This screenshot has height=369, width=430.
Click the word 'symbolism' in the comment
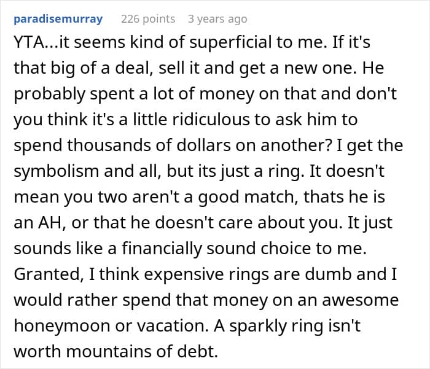point(56,172)
